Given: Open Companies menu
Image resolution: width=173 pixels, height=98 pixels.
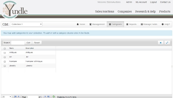Looking at the screenshot, I should [x=125, y=11].
